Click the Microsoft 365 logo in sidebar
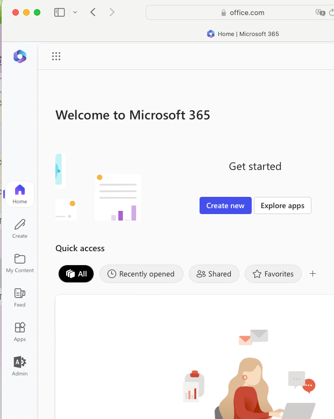 point(20,56)
